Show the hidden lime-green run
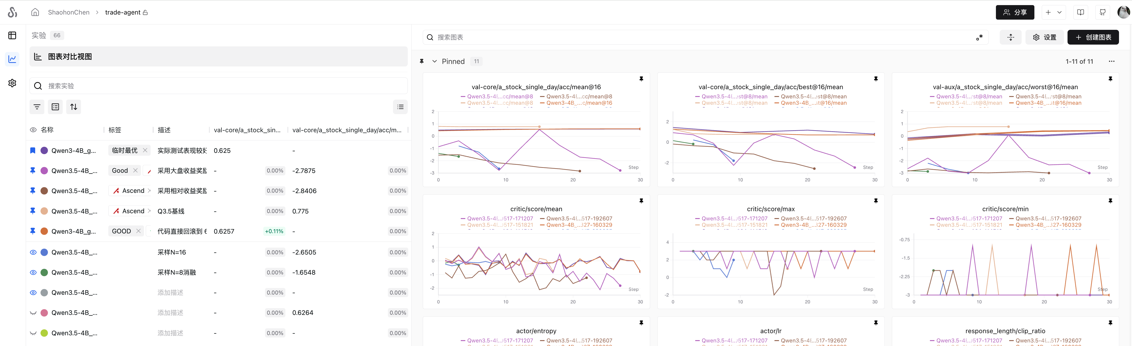The height and width of the screenshot is (346, 1132). (33, 333)
